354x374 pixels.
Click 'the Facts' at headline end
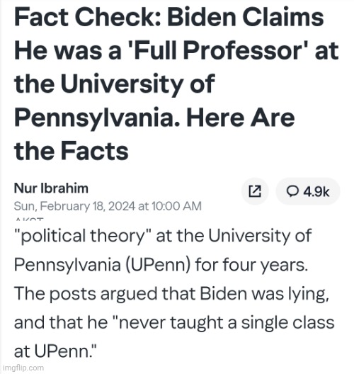(x=72, y=151)
